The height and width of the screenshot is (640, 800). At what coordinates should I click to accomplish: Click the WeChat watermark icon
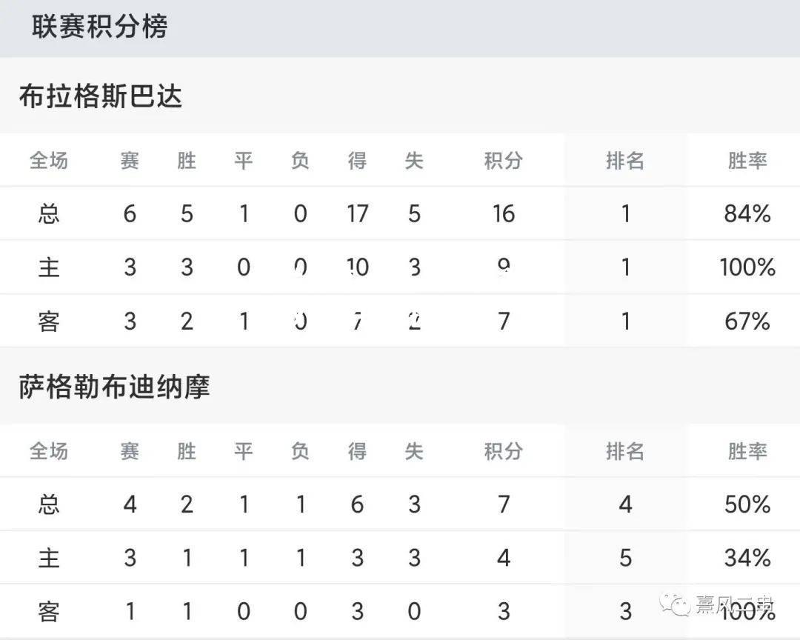[675, 604]
